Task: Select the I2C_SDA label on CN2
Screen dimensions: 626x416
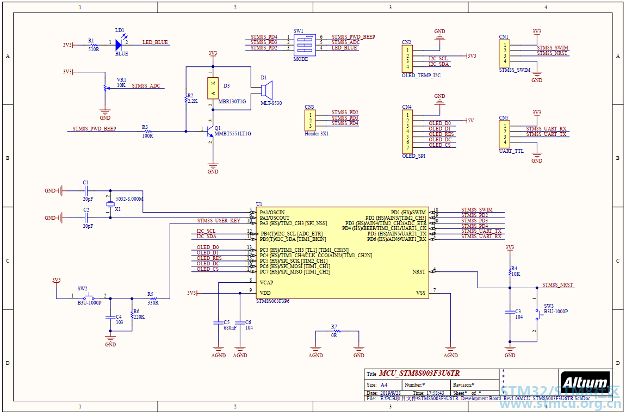Action: tap(439, 64)
